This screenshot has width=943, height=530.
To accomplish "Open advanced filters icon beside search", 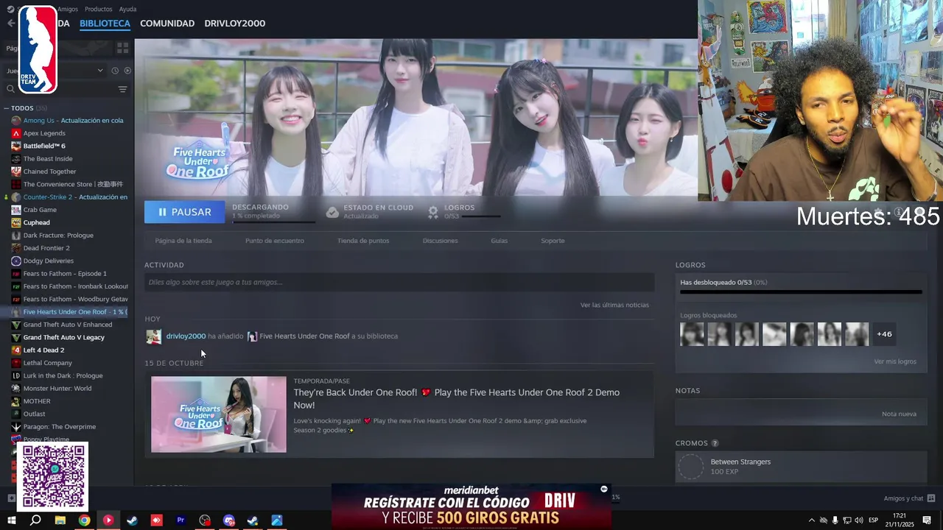I will 122,89.
